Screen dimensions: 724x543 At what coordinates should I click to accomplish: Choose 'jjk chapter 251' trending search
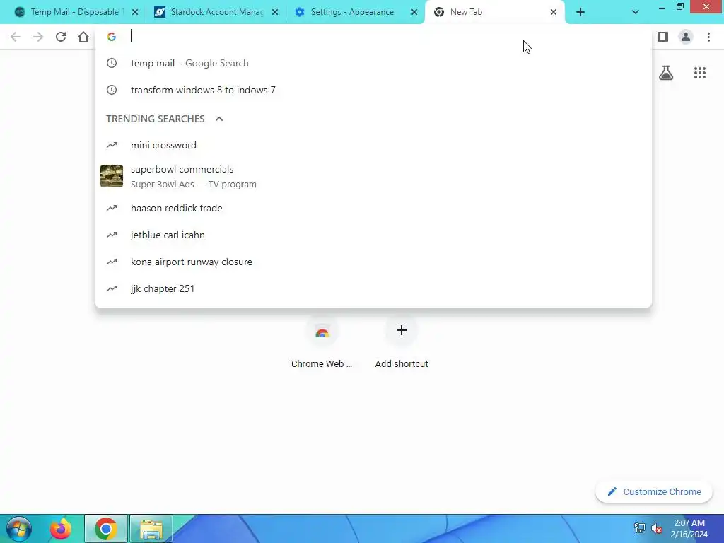[373, 288]
